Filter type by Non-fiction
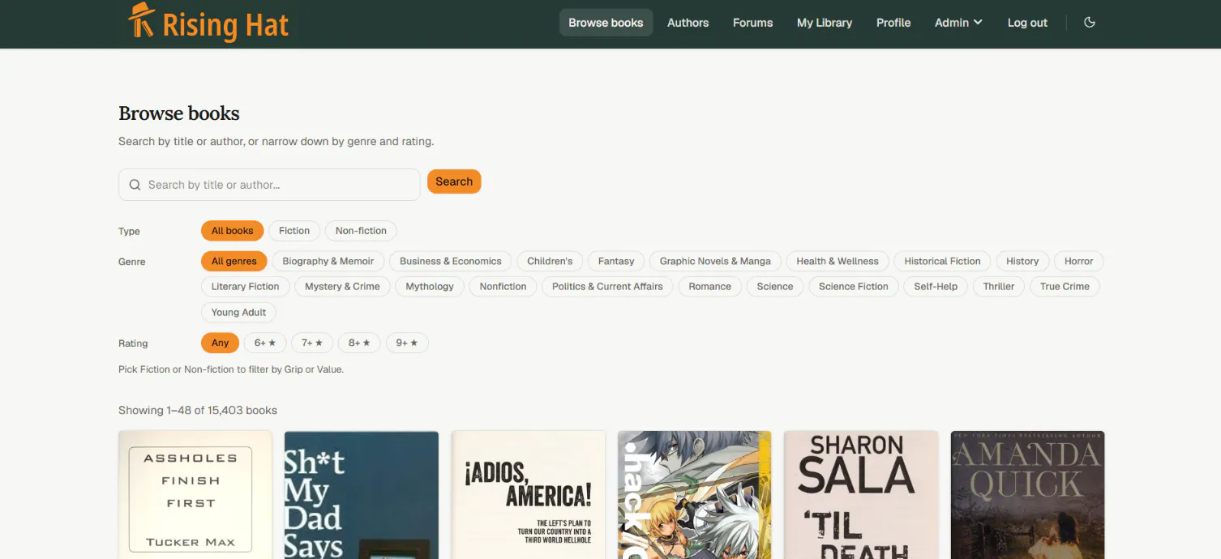 361,231
